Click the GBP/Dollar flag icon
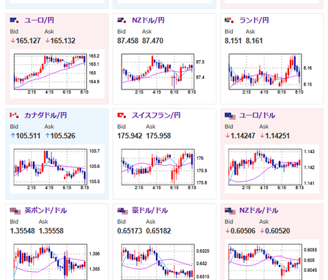The image size is (328, 280). (15, 211)
